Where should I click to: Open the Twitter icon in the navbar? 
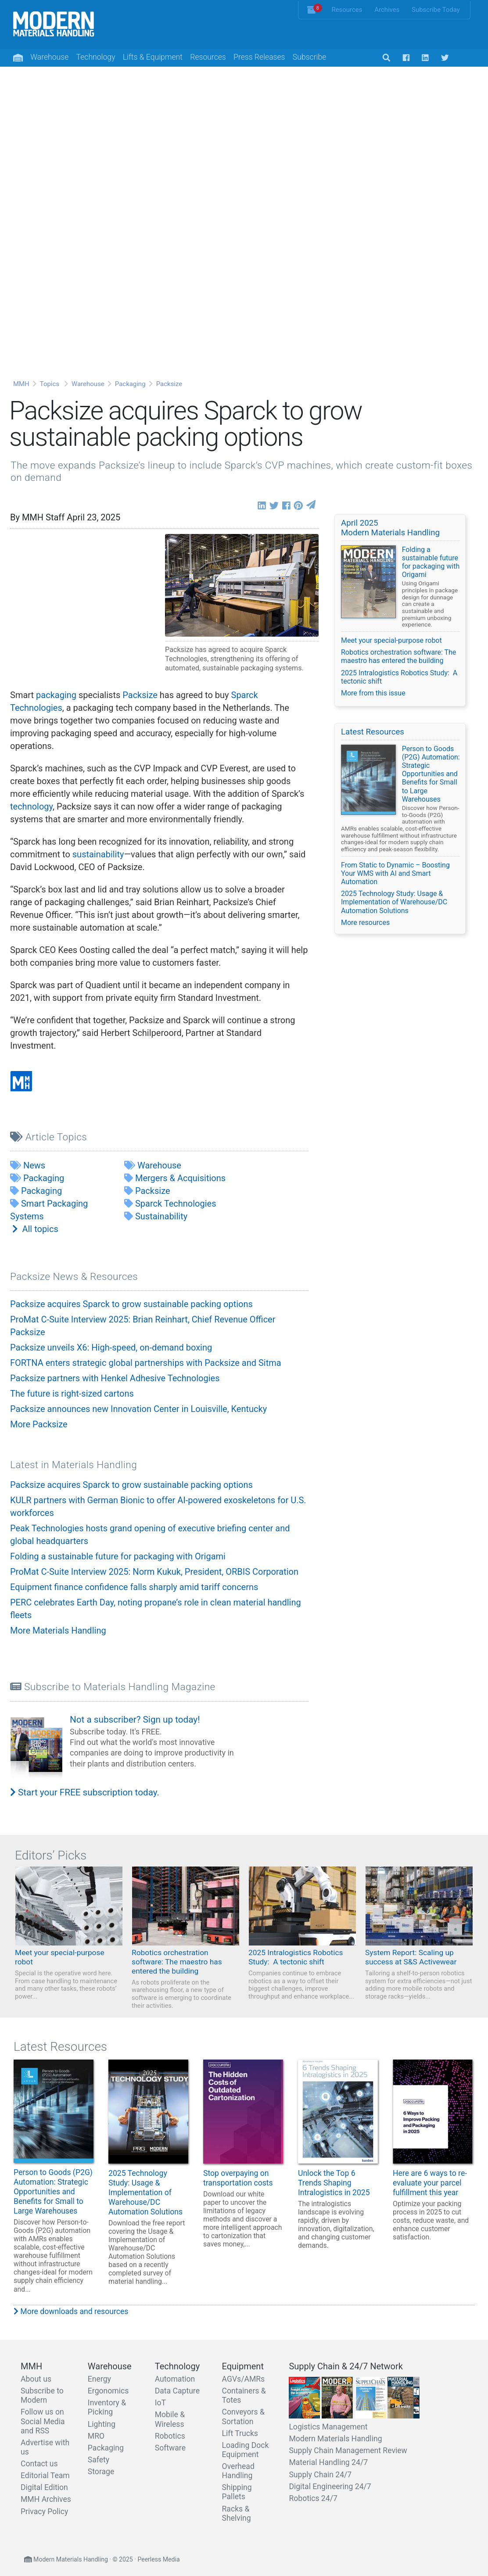click(x=445, y=58)
